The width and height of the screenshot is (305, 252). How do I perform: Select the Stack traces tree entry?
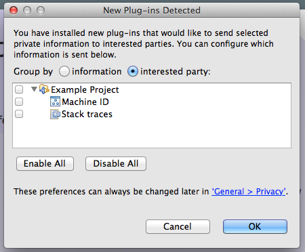pos(87,114)
